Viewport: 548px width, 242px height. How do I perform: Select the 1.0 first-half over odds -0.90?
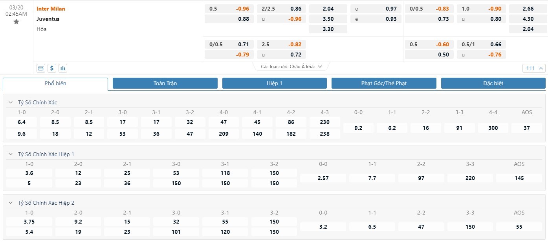[481, 9]
